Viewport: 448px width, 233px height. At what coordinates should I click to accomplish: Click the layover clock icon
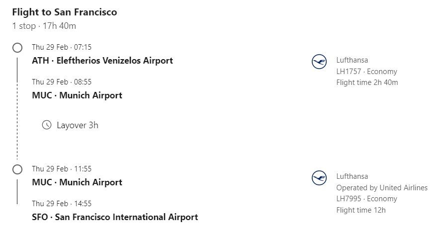point(47,125)
